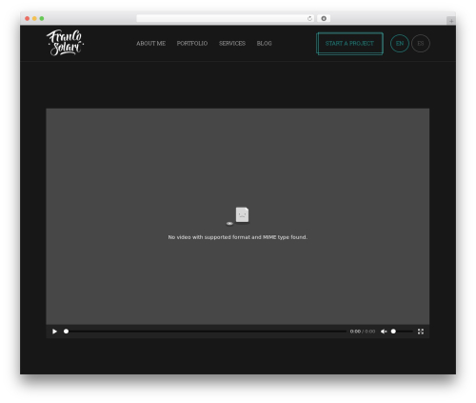Viewport: 476px width, 403px height.
Task: Click the Franco Solari logo
Action: [x=66, y=43]
